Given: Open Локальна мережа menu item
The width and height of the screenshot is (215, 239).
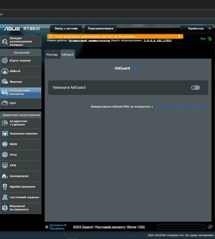Looking at the screenshot, I should 21,134.
